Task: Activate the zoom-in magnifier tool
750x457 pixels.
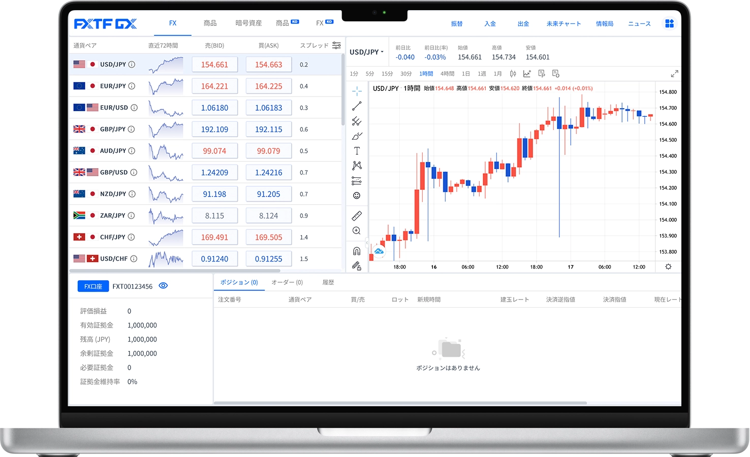Action: (x=357, y=231)
